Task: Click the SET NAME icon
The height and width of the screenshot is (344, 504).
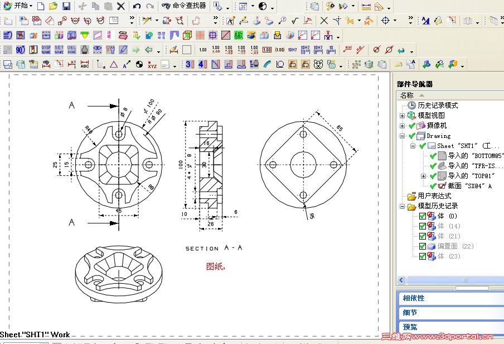Action: pyautogui.click(x=59, y=50)
